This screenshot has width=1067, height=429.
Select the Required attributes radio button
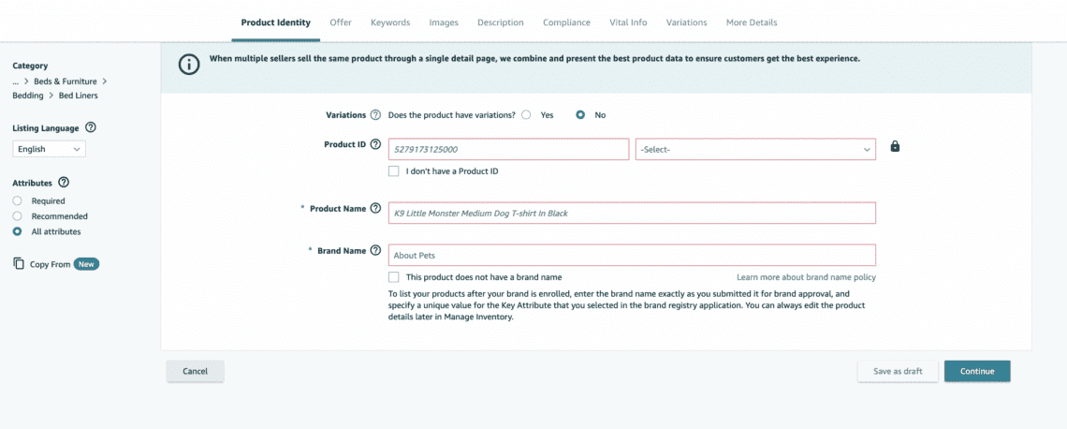click(17, 200)
